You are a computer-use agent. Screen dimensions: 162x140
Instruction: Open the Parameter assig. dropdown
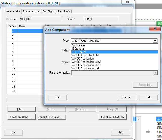(155, 73)
